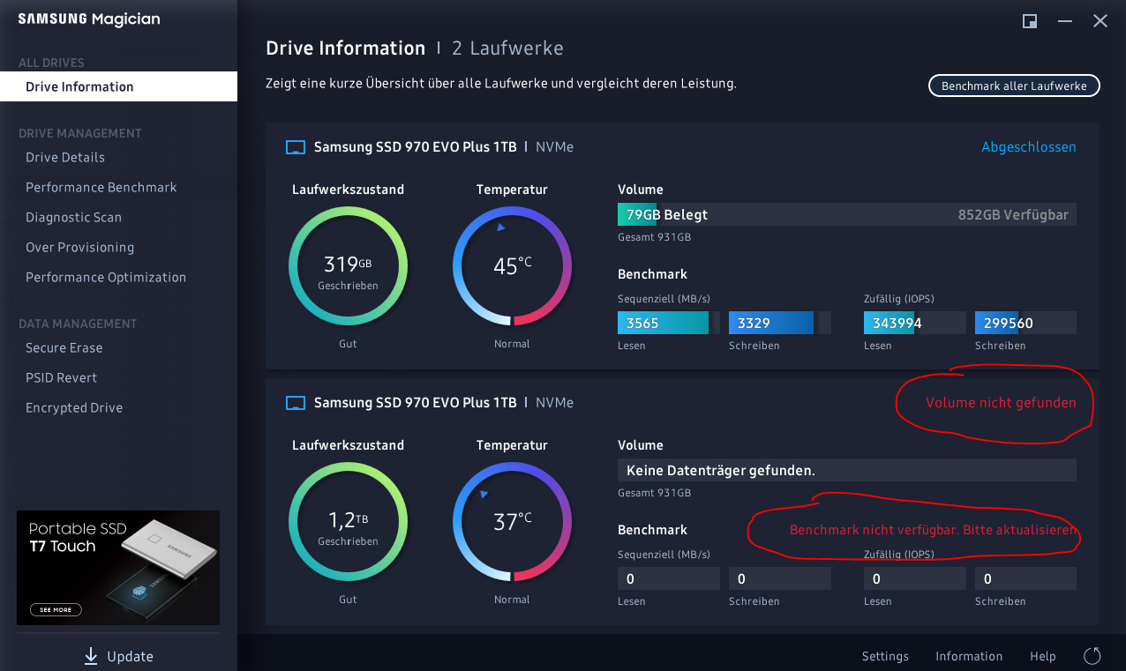
Task: Click the 79GB Belegt volume bar
Action: [847, 214]
